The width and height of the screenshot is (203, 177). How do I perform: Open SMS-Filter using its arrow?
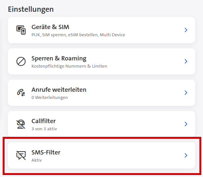(186, 155)
